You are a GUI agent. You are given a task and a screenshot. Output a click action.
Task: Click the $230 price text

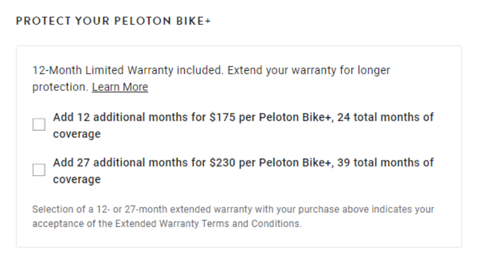[x=223, y=163]
